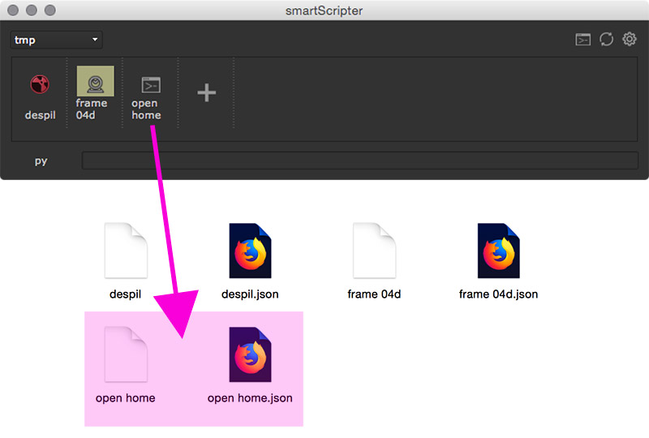The height and width of the screenshot is (438, 649).
Task: Maximize the smartScripter window
Action: point(50,11)
